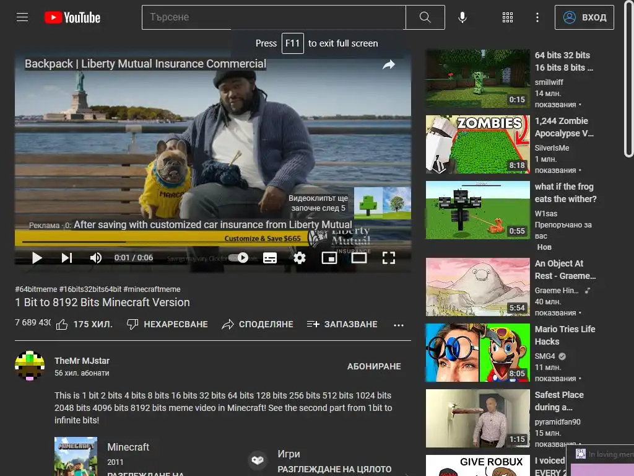Open the Mario Tries Life Hacks thumbnail
Image resolution: width=634 pixels, height=476 pixels.
pyautogui.click(x=477, y=353)
